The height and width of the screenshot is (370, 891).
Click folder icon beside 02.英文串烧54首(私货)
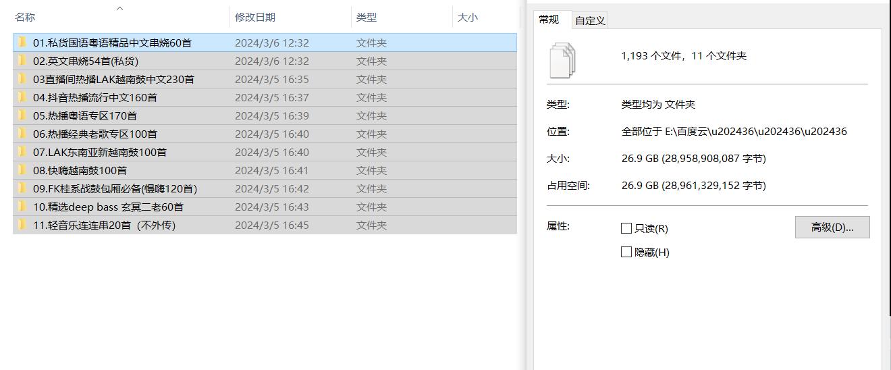(22, 61)
